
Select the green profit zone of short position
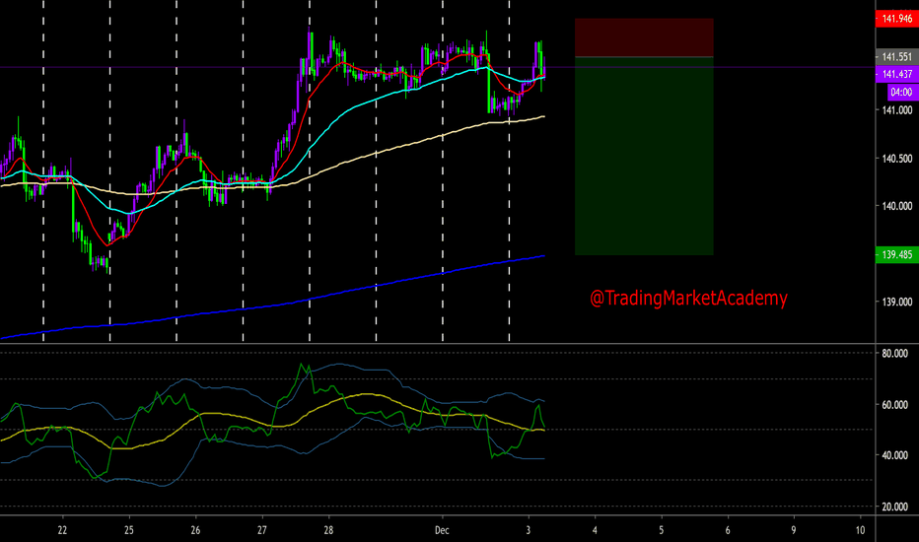point(644,156)
